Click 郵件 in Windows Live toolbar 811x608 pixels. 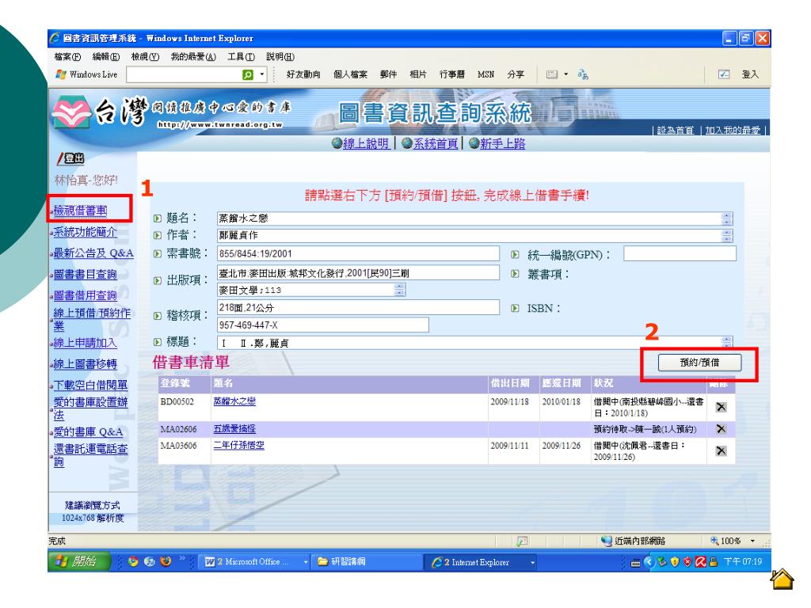[388, 74]
